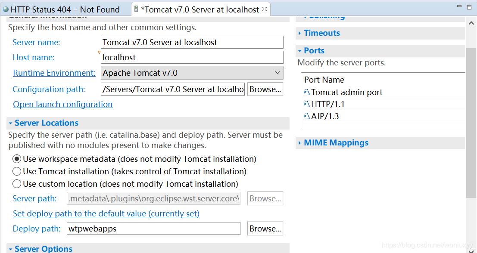Click the Tomcat admin port icon
Screen dimensions: 477x253
[x=307, y=92]
